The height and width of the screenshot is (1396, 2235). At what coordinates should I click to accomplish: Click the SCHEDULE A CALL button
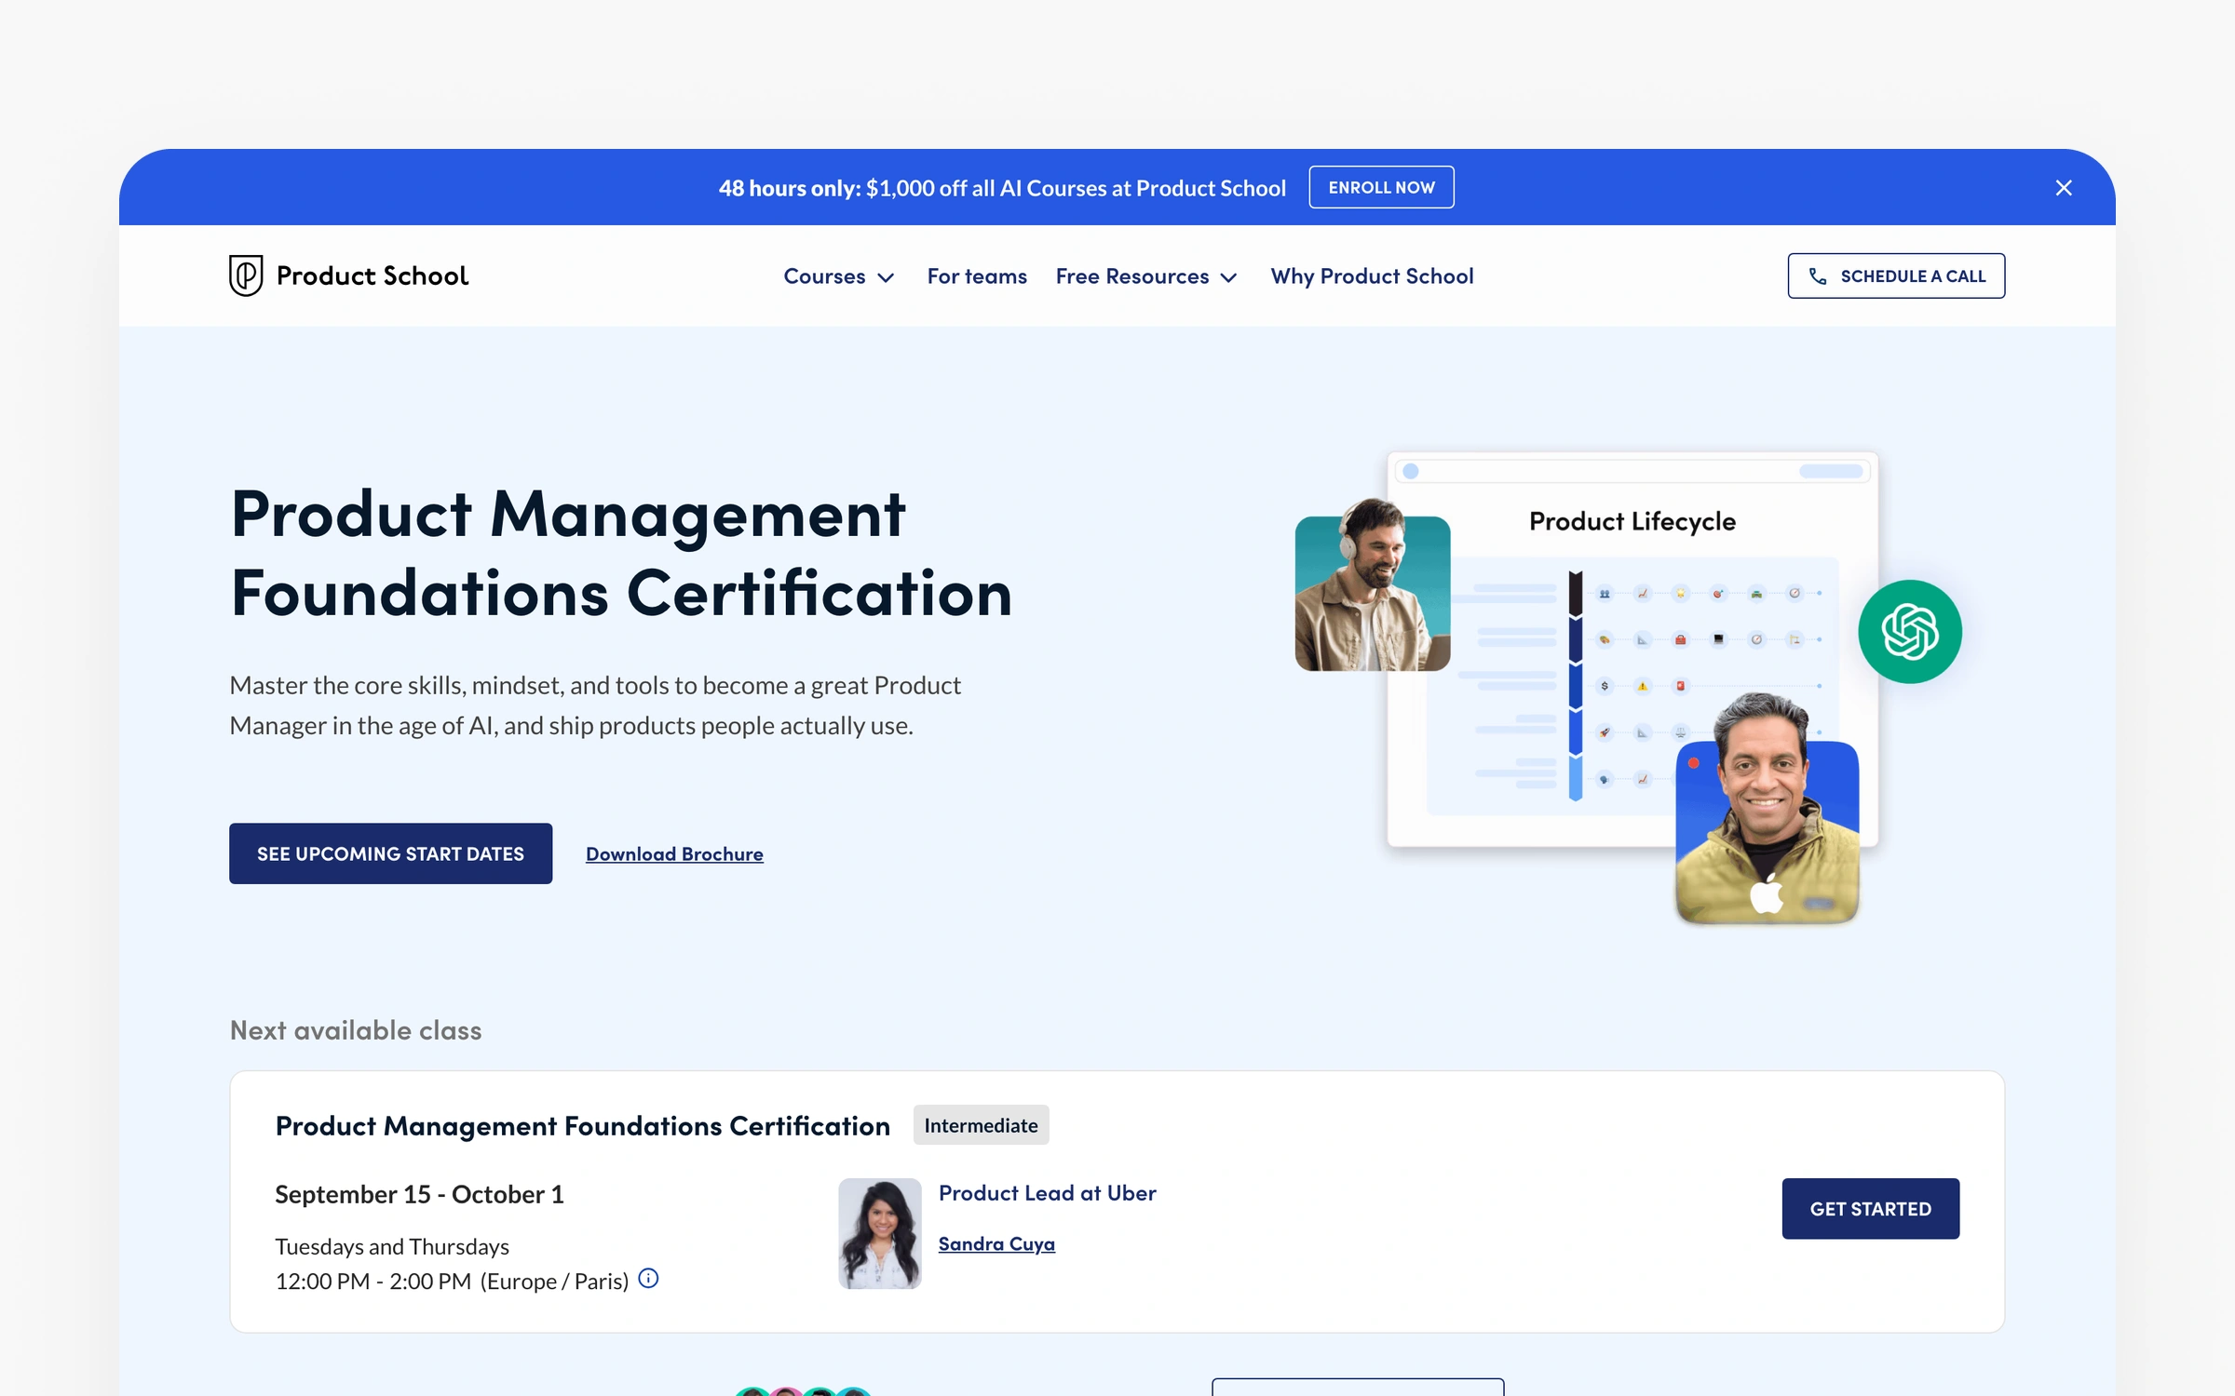(1896, 275)
